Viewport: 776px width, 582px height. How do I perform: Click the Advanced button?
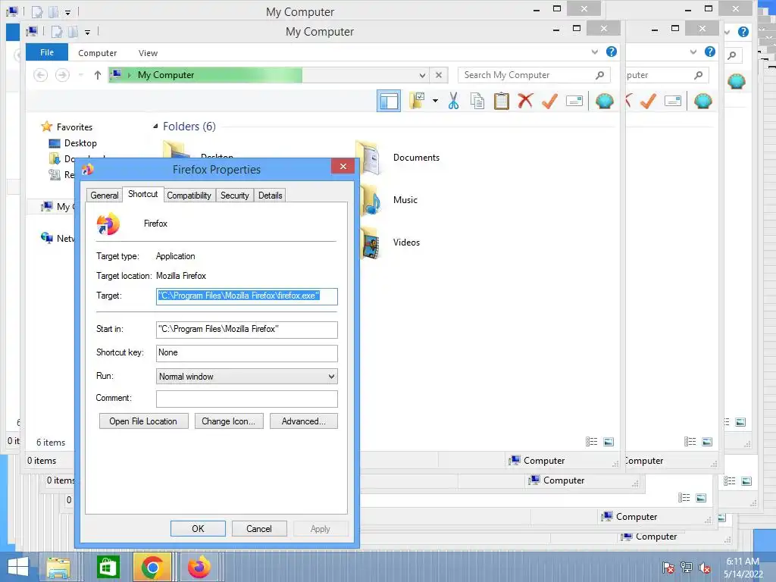tap(303, 421)
